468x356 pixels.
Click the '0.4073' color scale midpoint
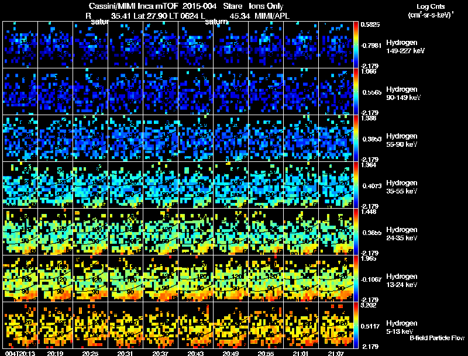click(372, 186)
